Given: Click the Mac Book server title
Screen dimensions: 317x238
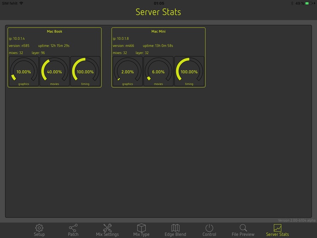Looking at the screenshot, I should pyautogui.click(x=55, y=31).
